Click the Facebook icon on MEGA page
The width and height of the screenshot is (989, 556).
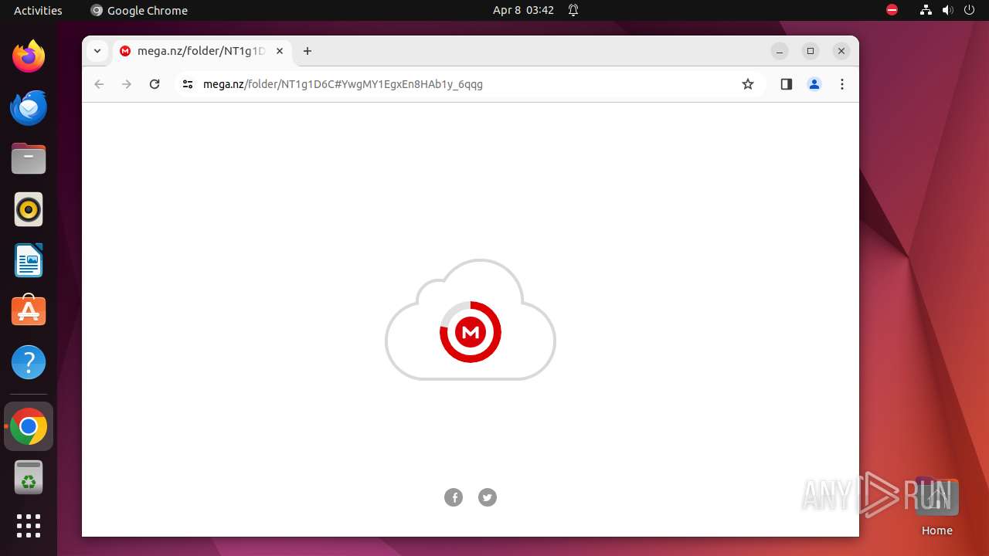[454, 497]
